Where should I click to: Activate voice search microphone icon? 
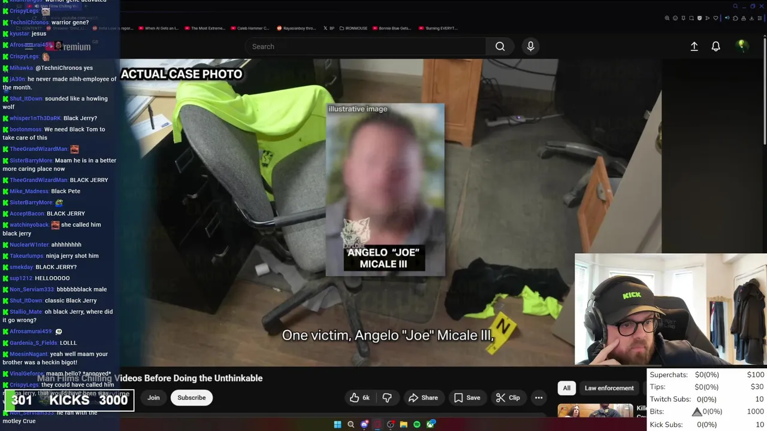530,47
